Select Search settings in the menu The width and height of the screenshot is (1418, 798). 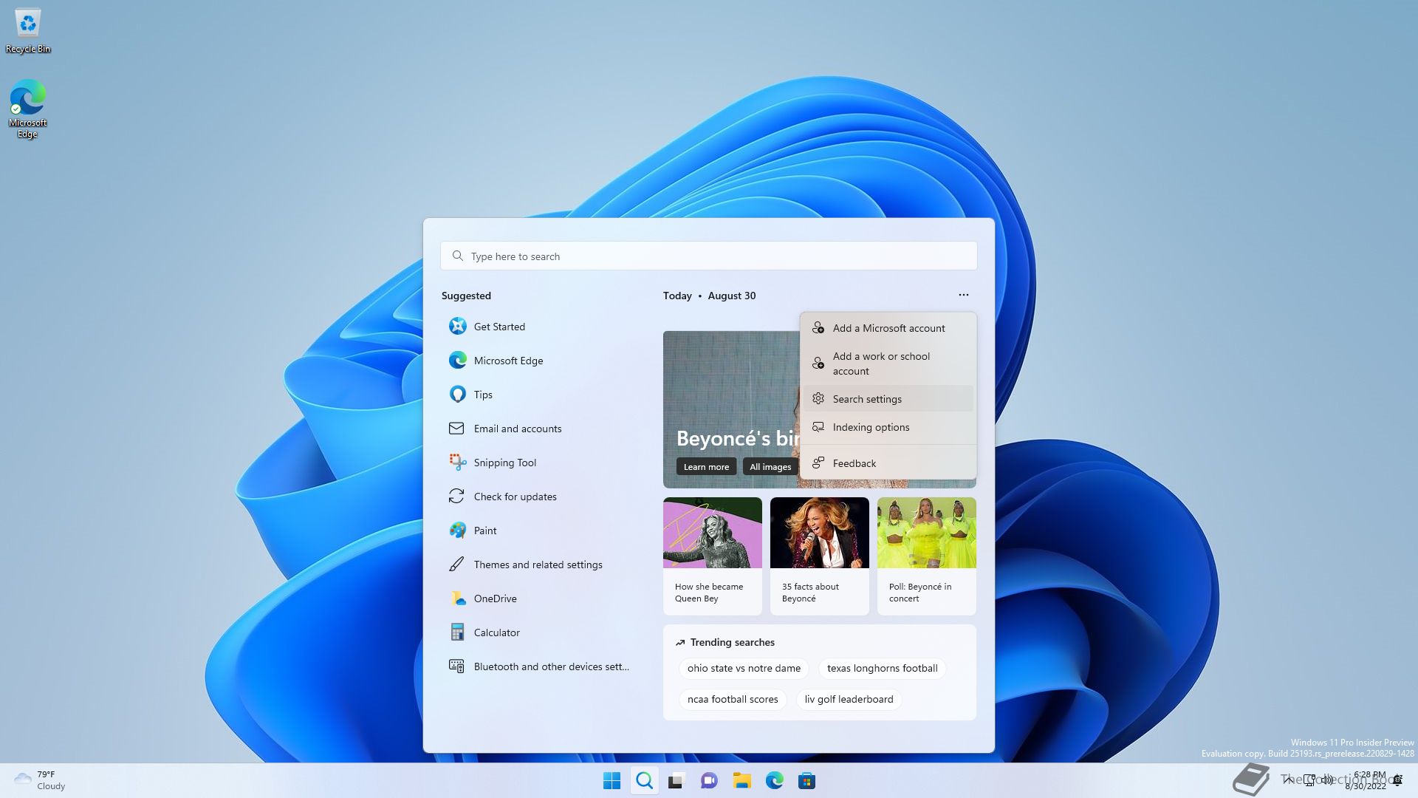[x=888, y=399]
